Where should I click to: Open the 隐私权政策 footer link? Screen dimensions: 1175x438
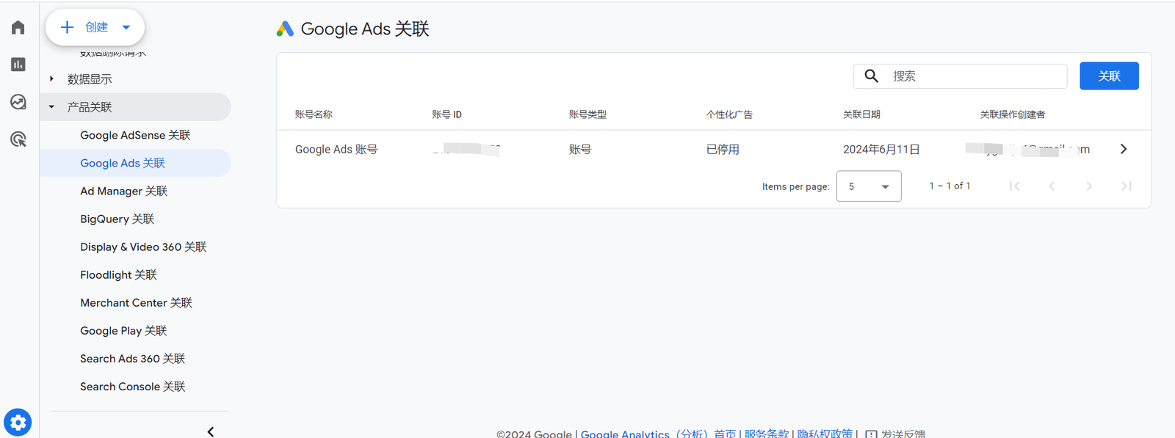tap(825, 434)
